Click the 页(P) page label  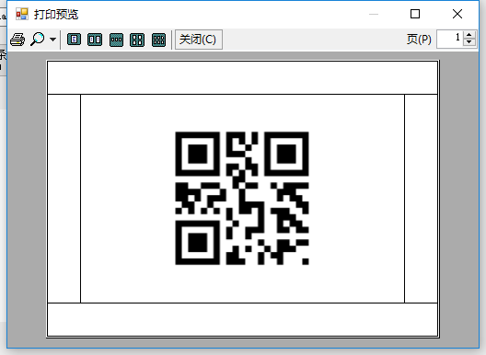pos(419,40)
